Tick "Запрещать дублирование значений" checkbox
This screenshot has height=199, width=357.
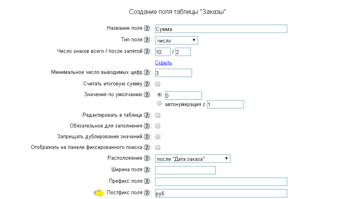[x=158, y=137]
